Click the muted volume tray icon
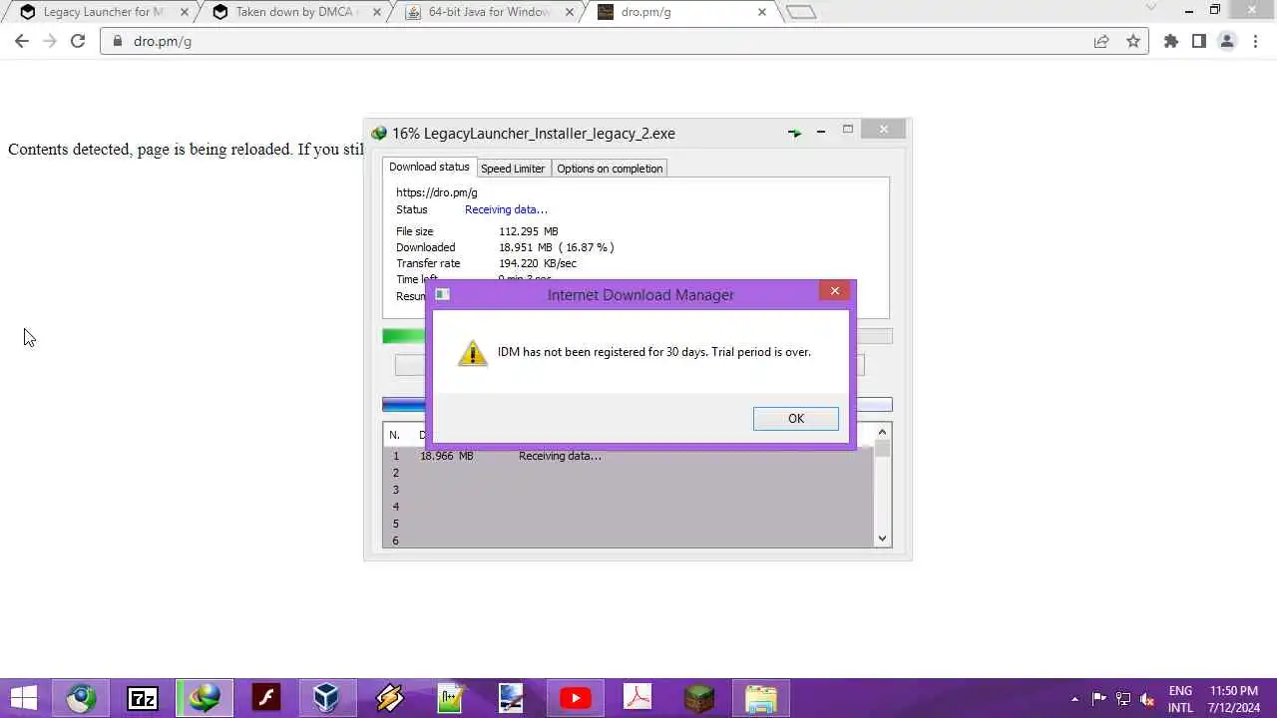The width and height of the screenshot is (1277, 718). pyautogui.click(x=1148, y=699)
